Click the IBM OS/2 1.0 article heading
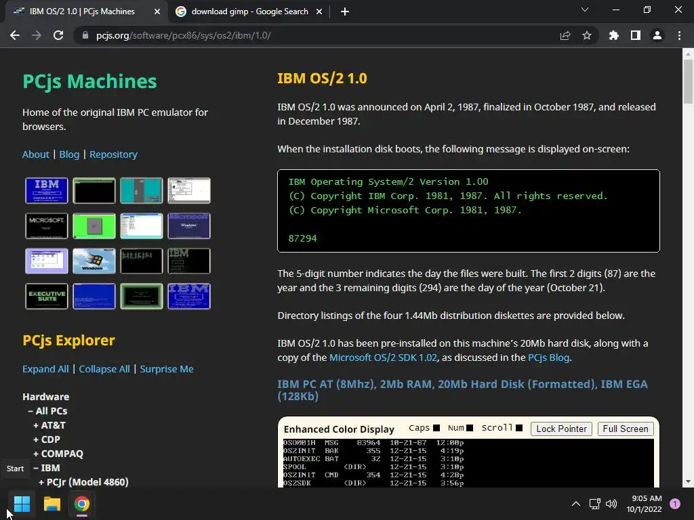 (x=322, y=79)
